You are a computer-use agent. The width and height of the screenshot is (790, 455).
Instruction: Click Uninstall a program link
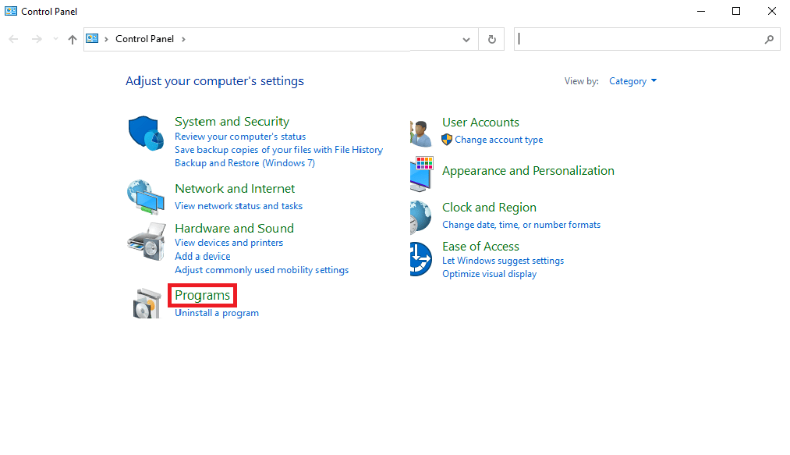click(x=217, y=313)
